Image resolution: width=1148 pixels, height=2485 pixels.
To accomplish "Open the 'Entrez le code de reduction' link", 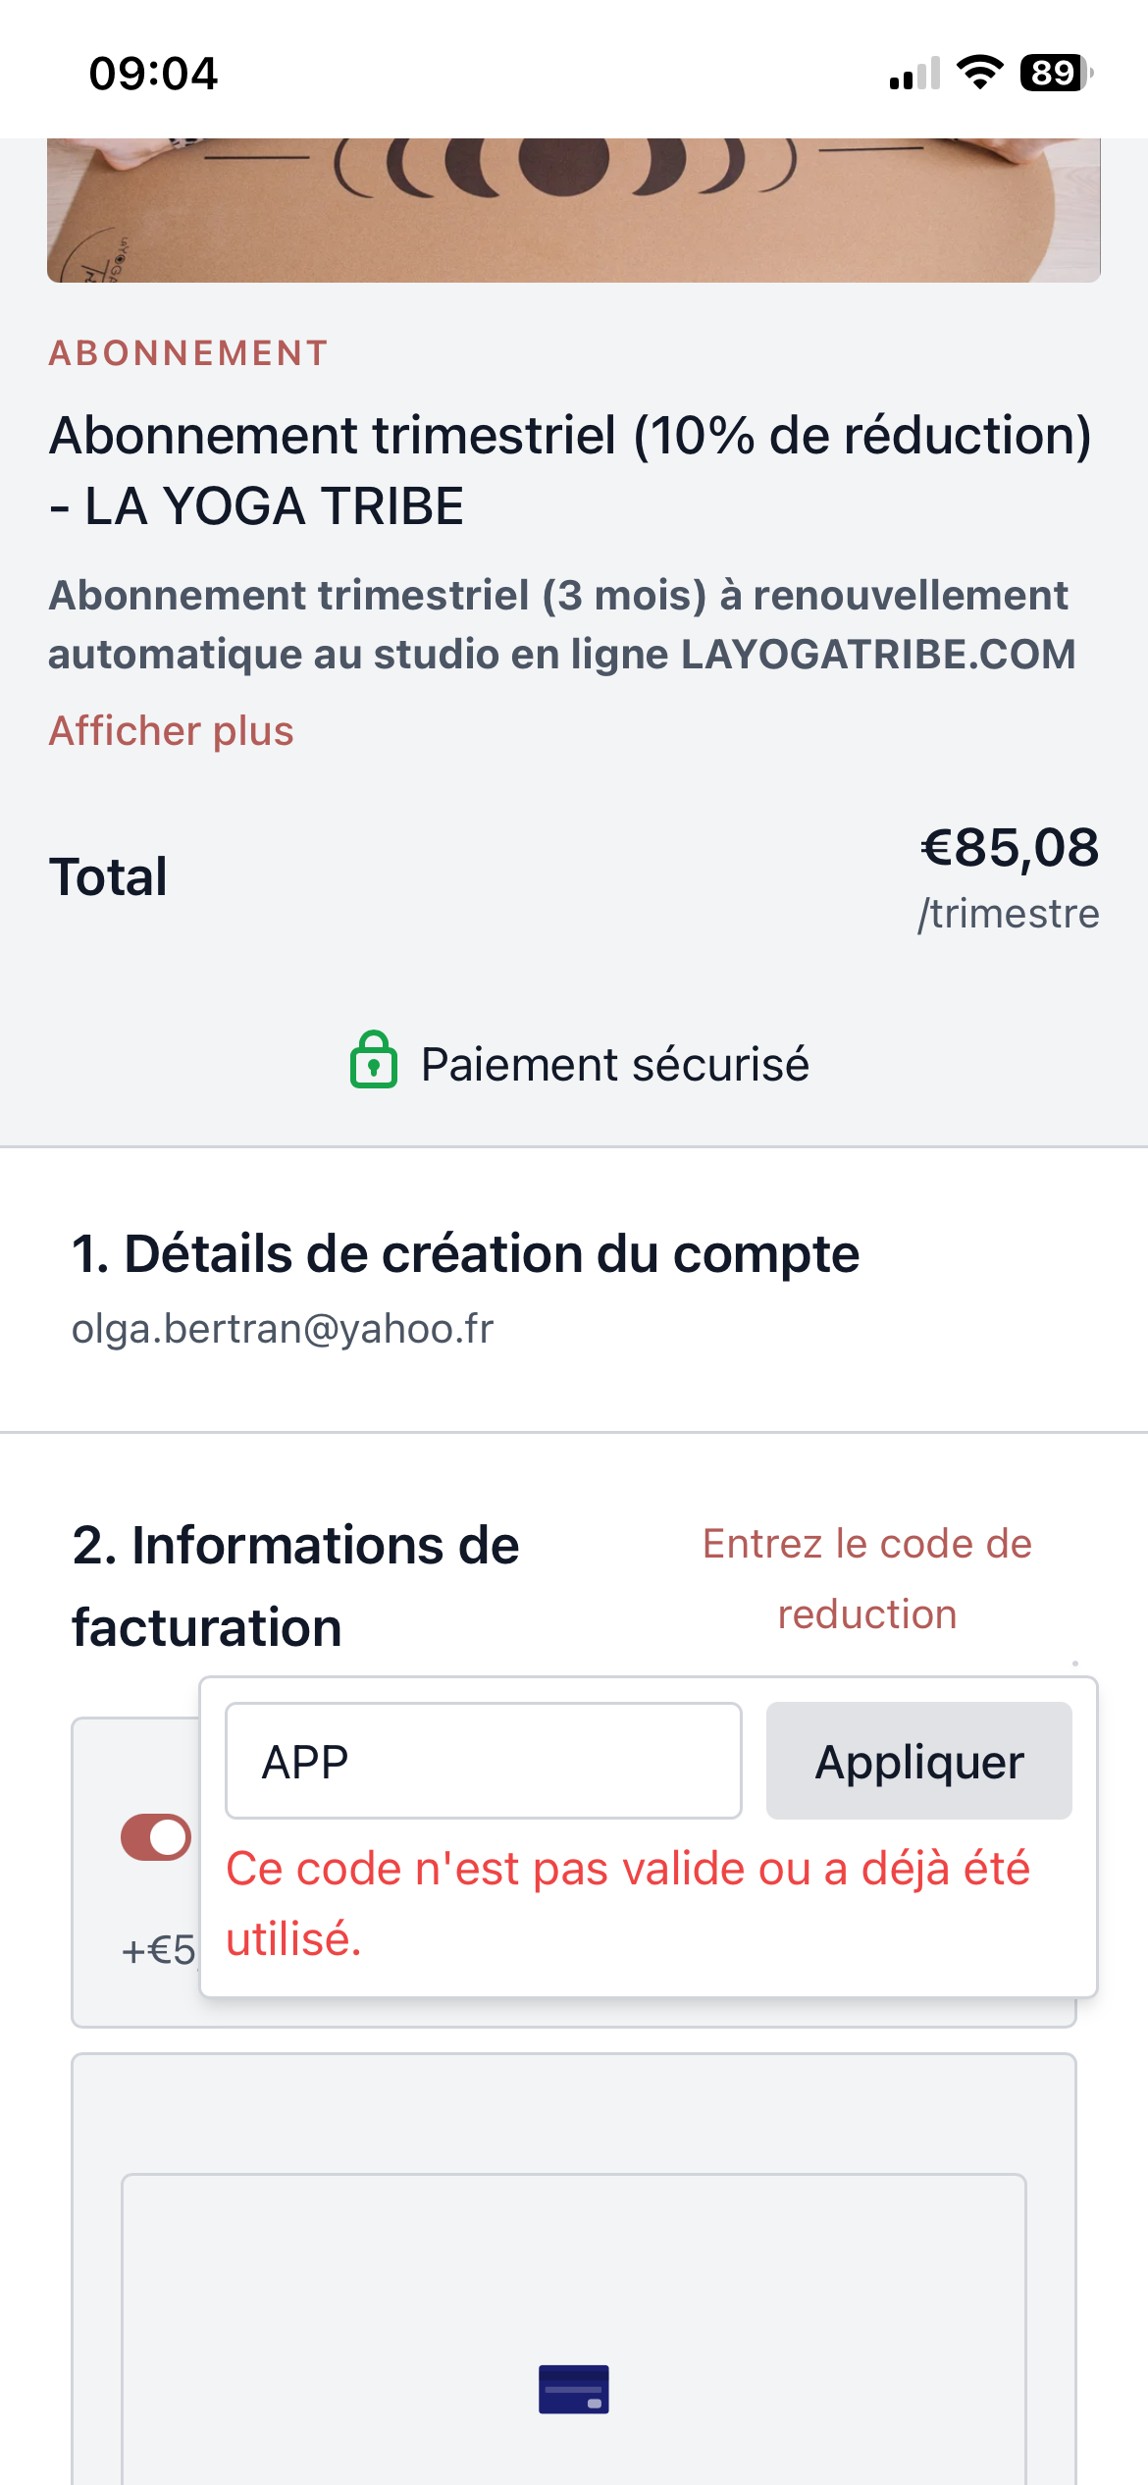I will coord(867,1578).
